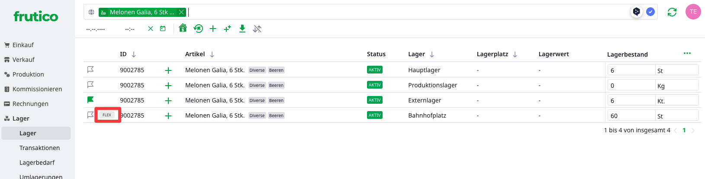Viewport: 705px width, 179px height.
Task: Click the green refresh icon
Action: [x=672, y=12]
